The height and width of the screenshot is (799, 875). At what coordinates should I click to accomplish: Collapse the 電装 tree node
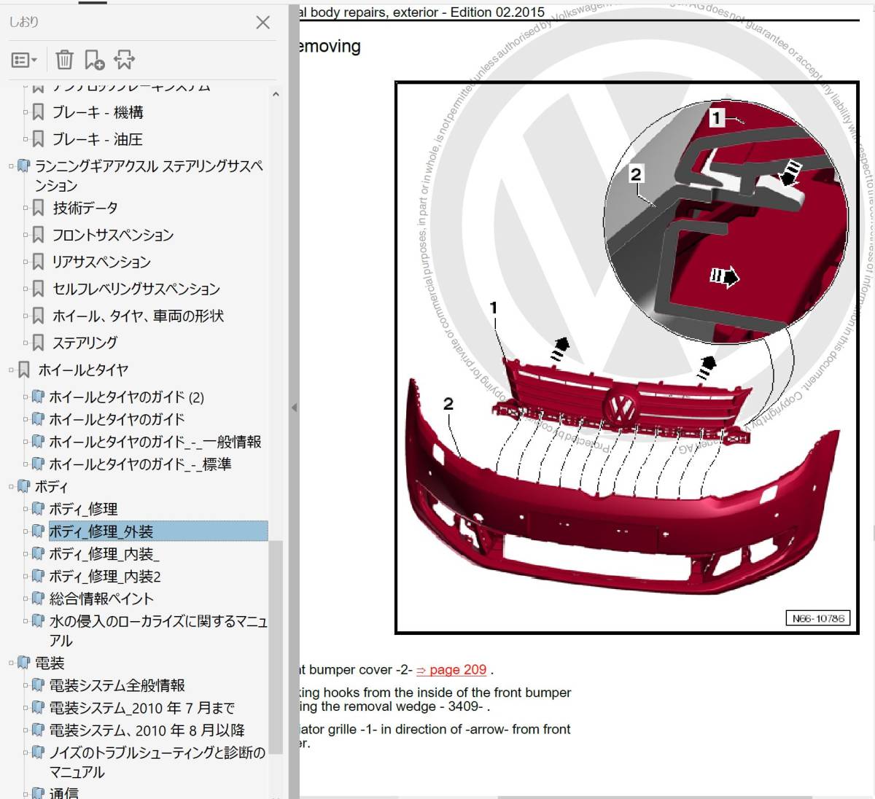click(12, 663)
